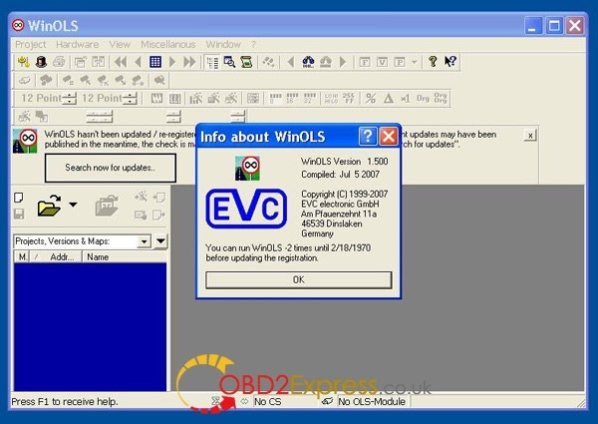Open the dropdown arrow beside open folder
Screen dimensions: 598x424
click(x=73, y=205)
